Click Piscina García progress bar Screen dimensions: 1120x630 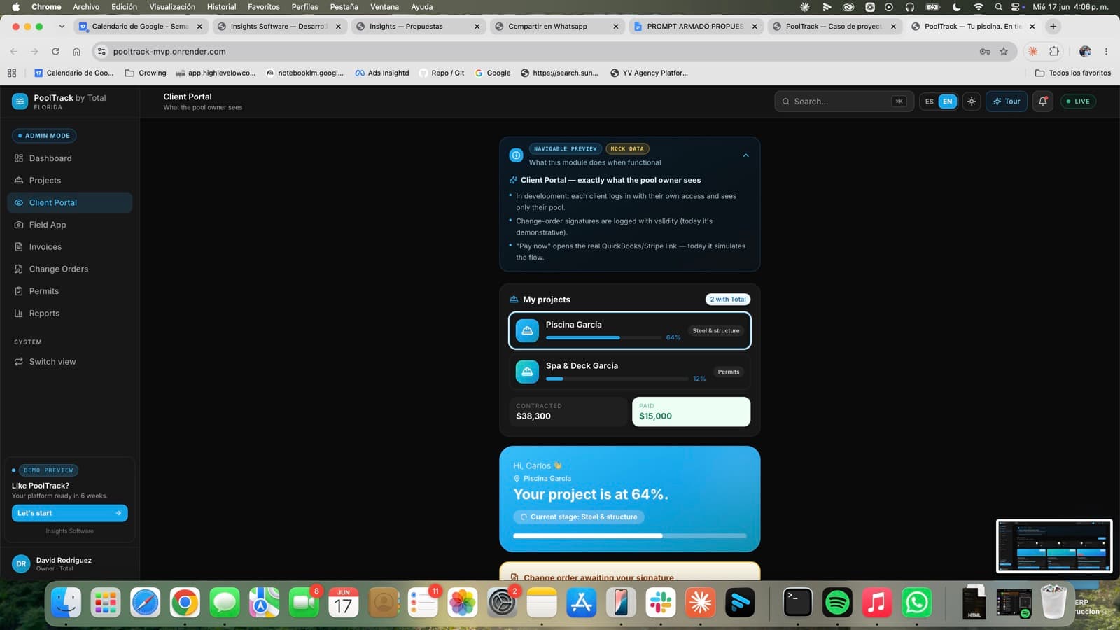click(603, 337)
